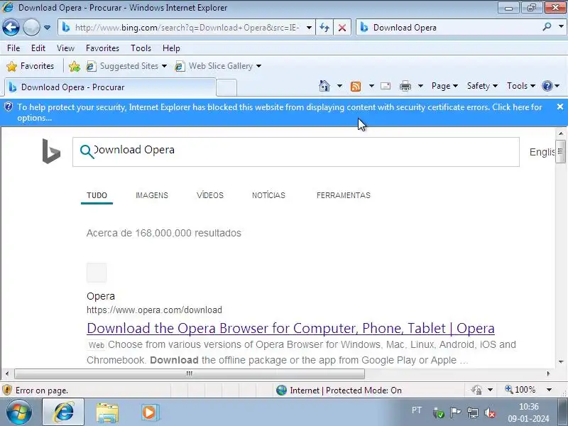
Task: Open the Safety command bar menu
Action: tap(482, 86)
